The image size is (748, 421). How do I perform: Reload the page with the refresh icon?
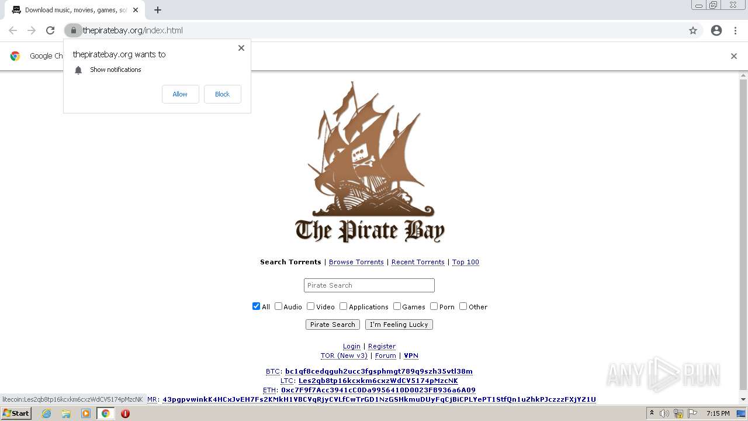[50, 30]
